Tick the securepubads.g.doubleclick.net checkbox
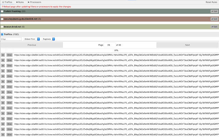The image size is (219, 137). tap(2, 19)
